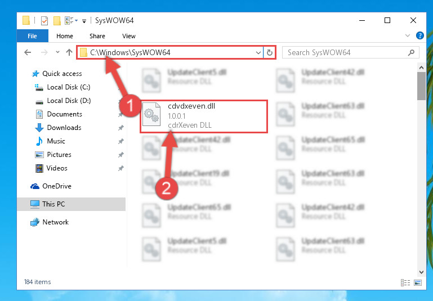
Task: Select Network in navigation pane
Action: 50,222
